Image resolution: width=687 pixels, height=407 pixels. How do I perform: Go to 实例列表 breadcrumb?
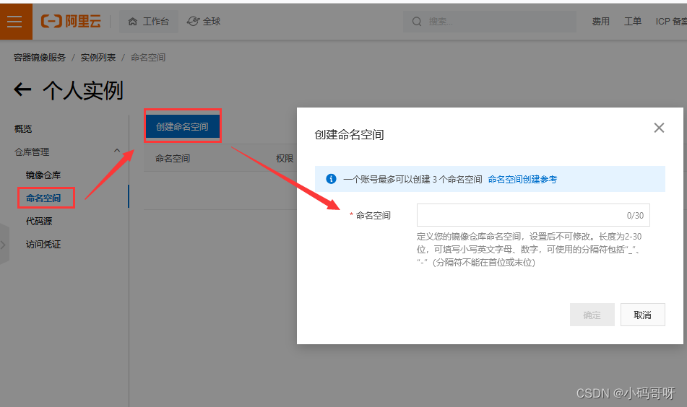point(98,58)
